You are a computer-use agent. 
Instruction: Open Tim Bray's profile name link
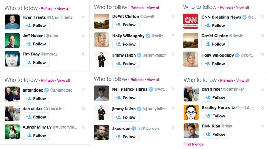[x=31, y=54]
